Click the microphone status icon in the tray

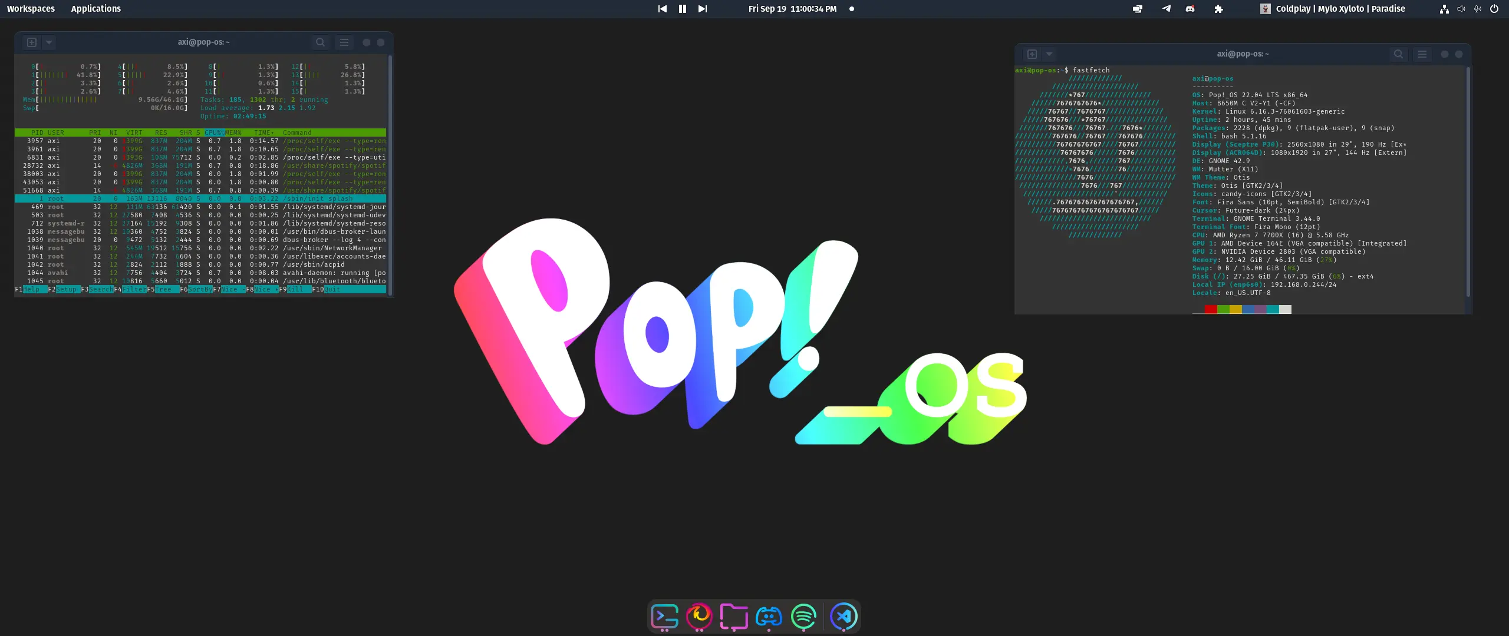[1478, 8]
